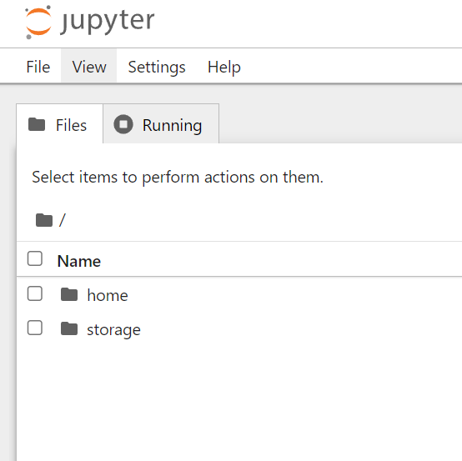Toggle the select-all checkbox beside Name
Viewport: 462px width, 461px height.
click(35, 258)
